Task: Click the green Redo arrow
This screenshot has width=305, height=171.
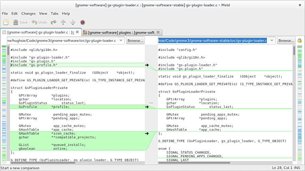Action: pos(54,22)
